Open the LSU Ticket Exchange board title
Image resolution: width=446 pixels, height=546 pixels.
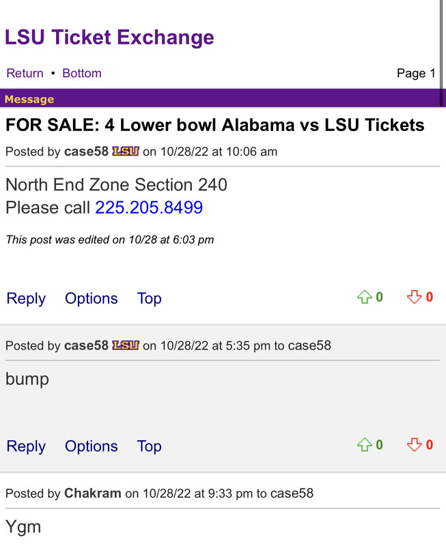coord(109,37)
